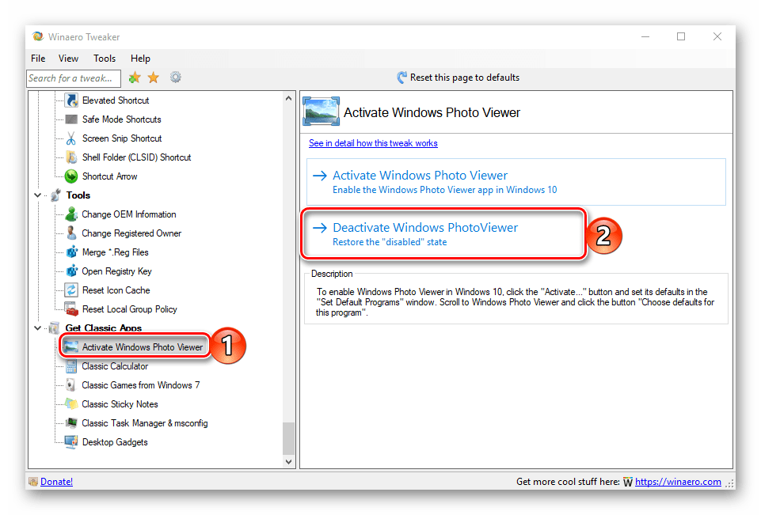Open the Tools menu in the menu bar
761x515 pixels.
point(105,59)
